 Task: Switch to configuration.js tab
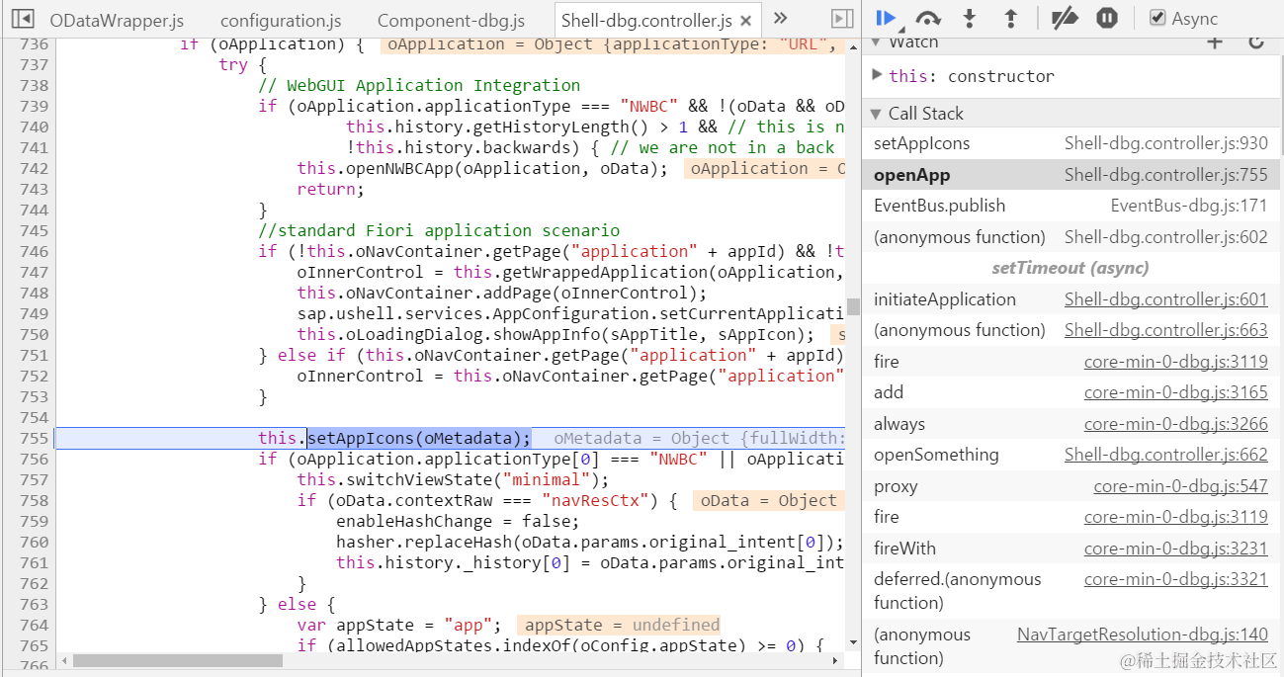point(280,20)
